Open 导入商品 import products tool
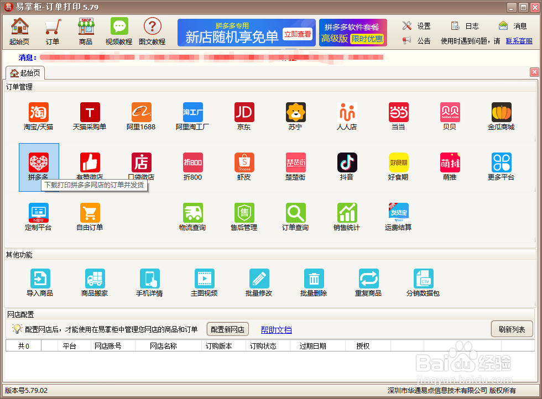This screenshot has height=399, width=542. pyautogui.click(x=40, y=282)
